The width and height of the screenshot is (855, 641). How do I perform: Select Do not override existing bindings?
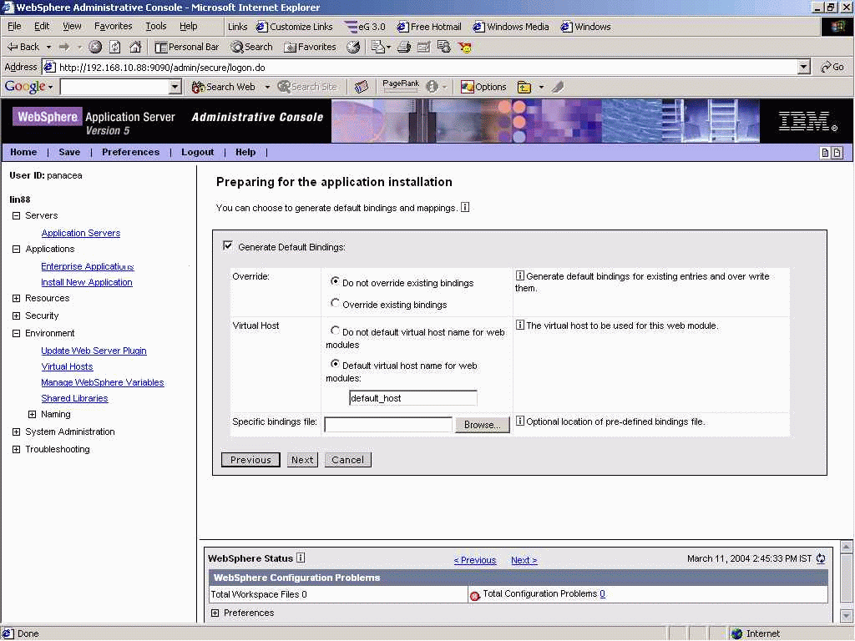(x=335, y=280)
